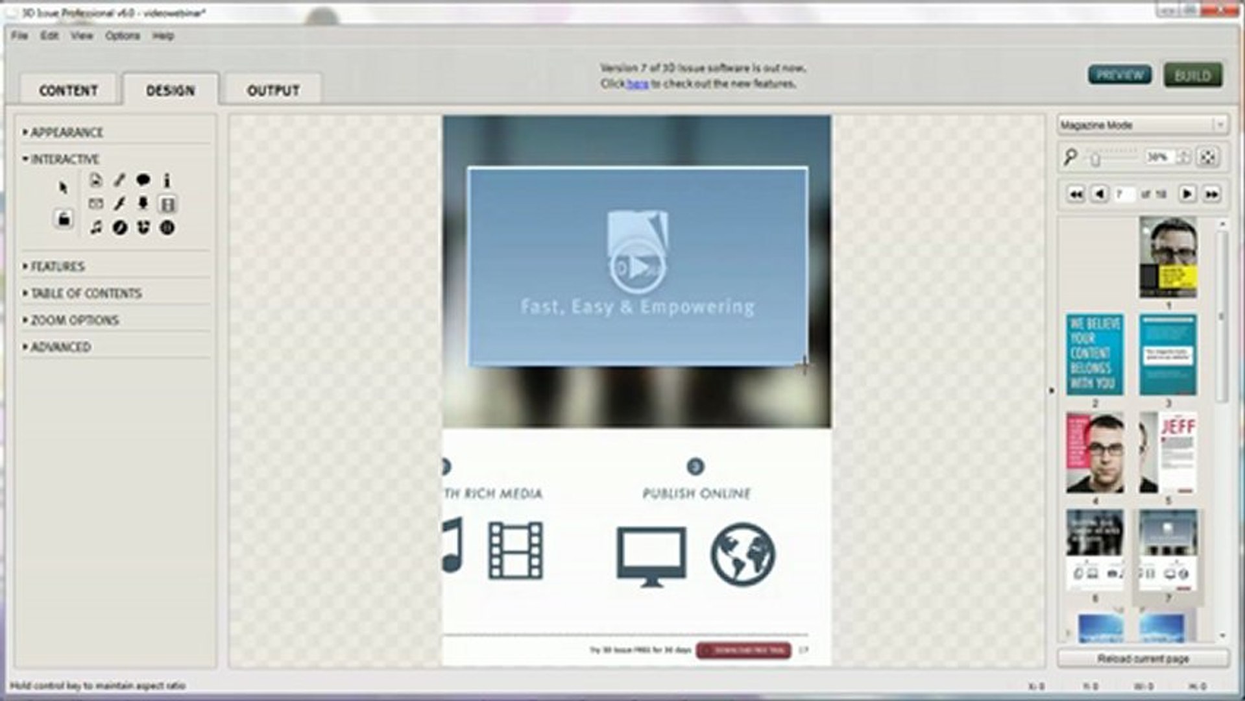This screenshot has height=701, width=1245.
Task: Select the Flash content tool
Action: pyautogui.click(x=119, y=205)
